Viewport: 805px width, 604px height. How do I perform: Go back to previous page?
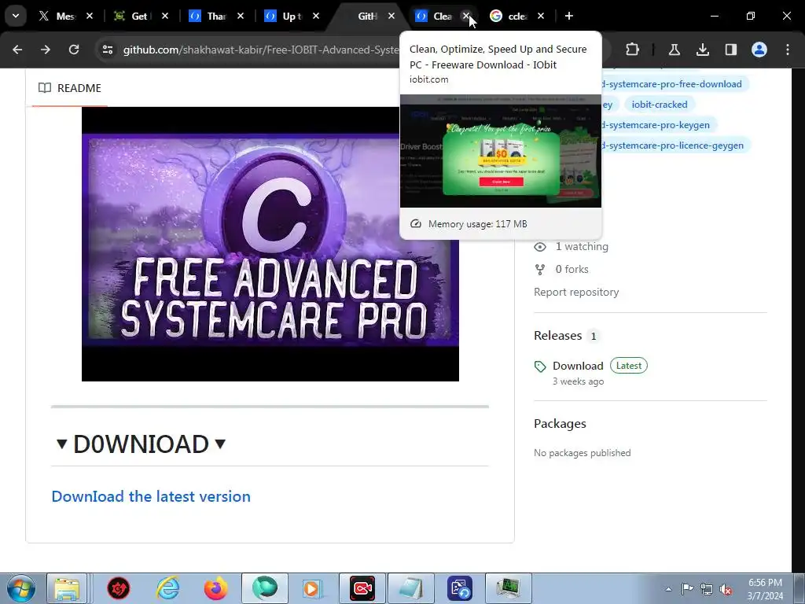click(x=17, y=50)
